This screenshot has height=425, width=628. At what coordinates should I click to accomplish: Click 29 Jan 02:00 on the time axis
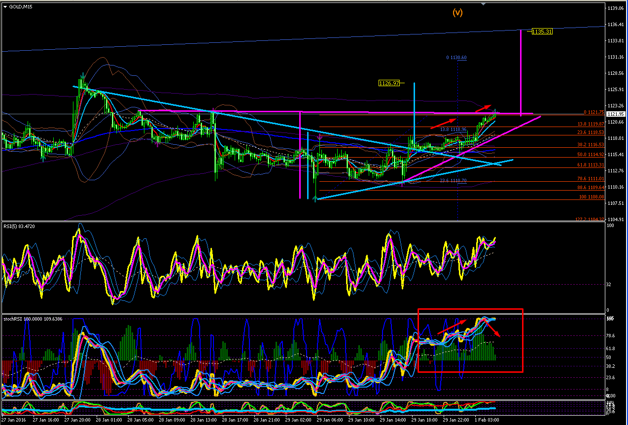point(299,421)
